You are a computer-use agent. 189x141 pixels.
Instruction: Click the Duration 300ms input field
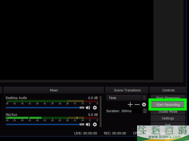point(131,111)
